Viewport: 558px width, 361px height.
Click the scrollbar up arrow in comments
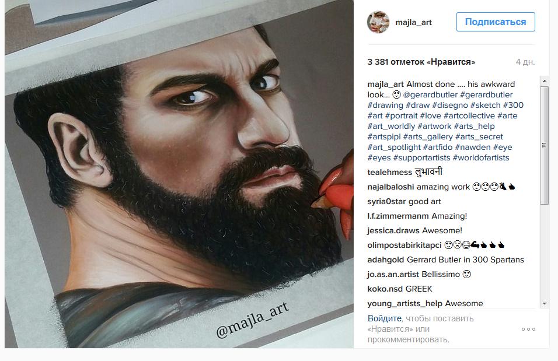pos(545,81)
